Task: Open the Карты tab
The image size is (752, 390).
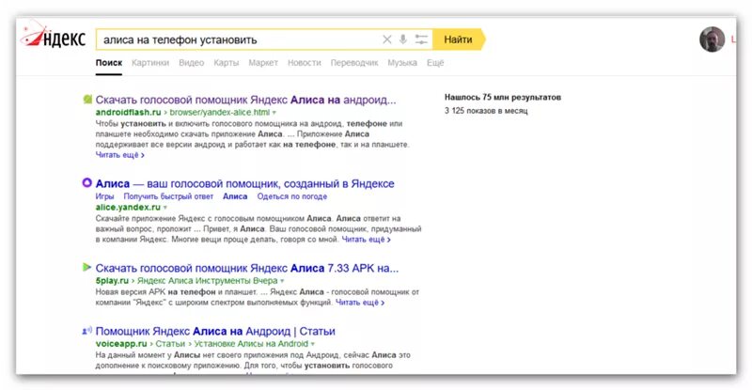Action: point(227,63)
